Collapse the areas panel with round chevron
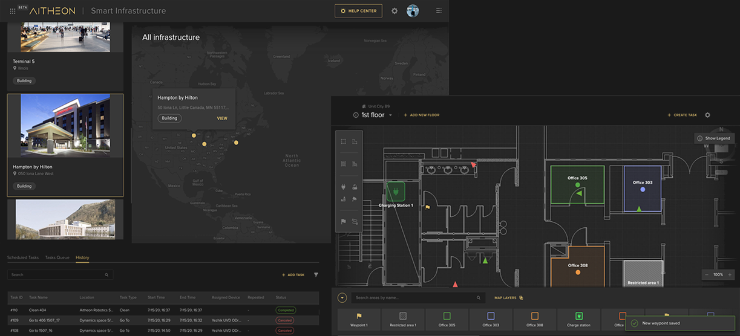The width and height of the screenshot is (740, 336). pyautogui.click(x=342, y=298)
